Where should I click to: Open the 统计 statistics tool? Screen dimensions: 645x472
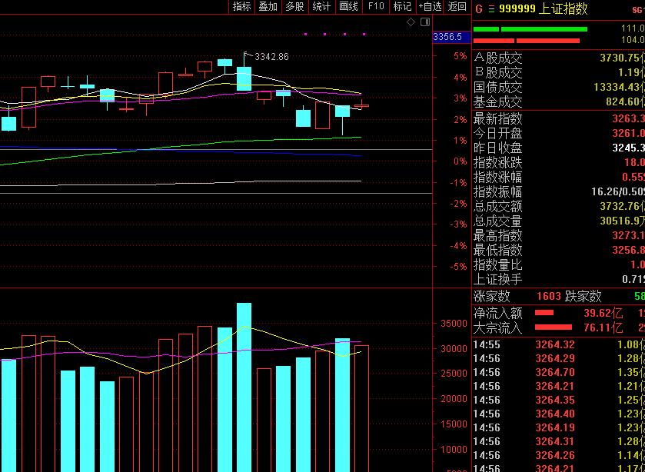(321, 7)
